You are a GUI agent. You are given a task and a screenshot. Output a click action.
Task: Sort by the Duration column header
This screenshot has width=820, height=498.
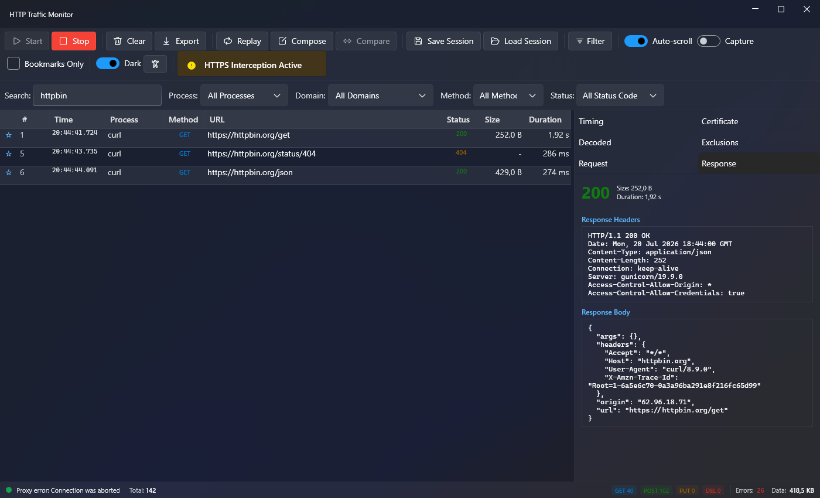click(545, 120)
